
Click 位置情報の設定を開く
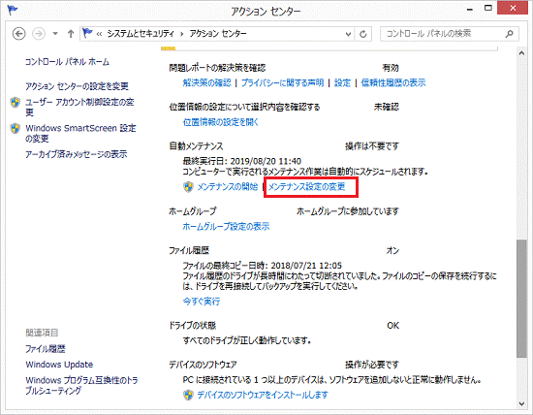221,122
